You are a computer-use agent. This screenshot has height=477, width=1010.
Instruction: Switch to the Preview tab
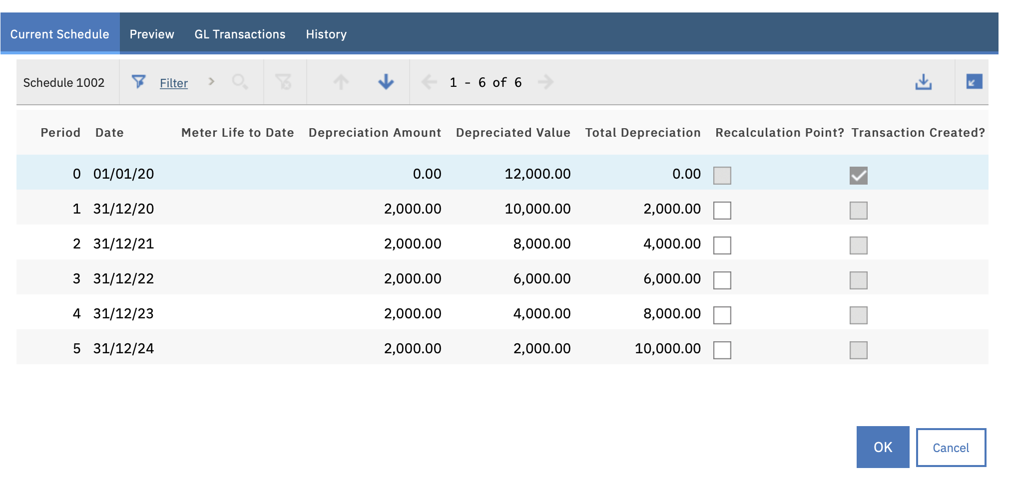(151, 33)
